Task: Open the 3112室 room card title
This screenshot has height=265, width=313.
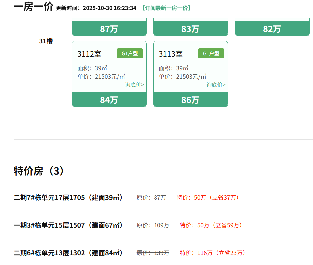Action: (89, 54)
